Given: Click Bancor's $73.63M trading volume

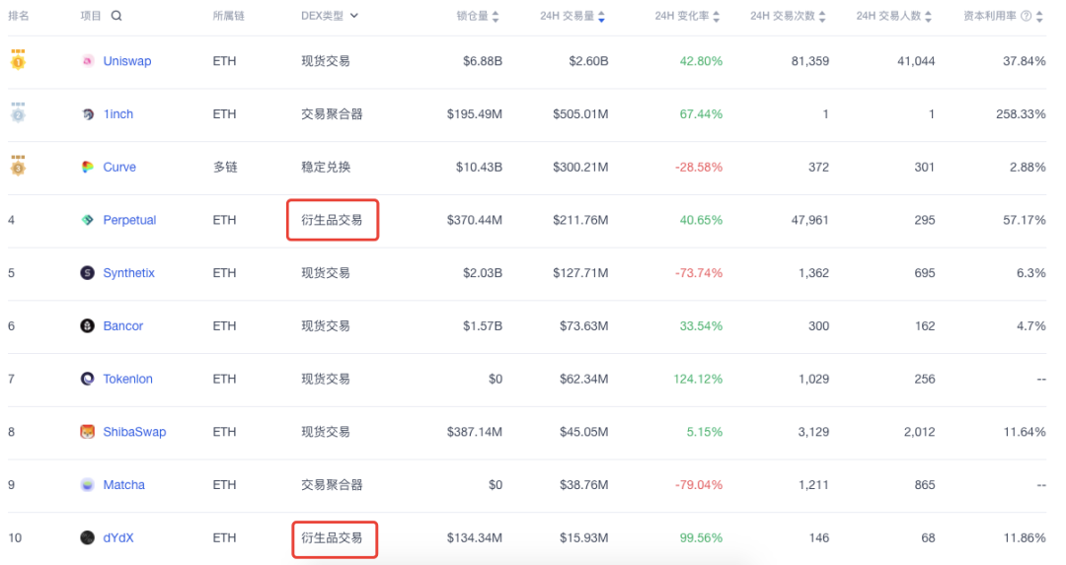Looking at the screenshot, I should tap(584, 326).
